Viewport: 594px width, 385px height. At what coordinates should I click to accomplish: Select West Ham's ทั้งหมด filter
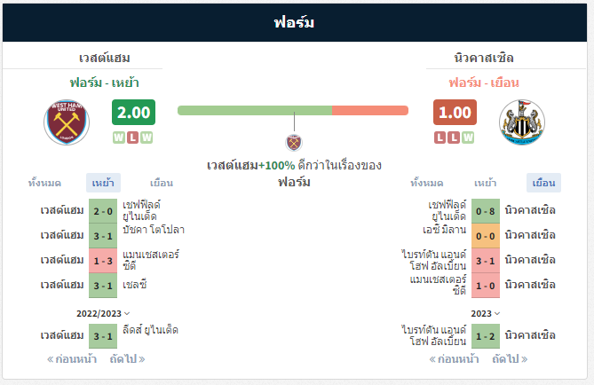44,183
